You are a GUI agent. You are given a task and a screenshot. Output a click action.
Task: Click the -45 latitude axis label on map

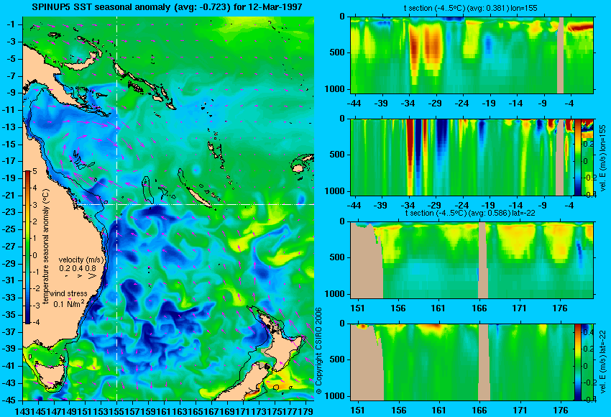pyautogui.click(x=10, y=400)
